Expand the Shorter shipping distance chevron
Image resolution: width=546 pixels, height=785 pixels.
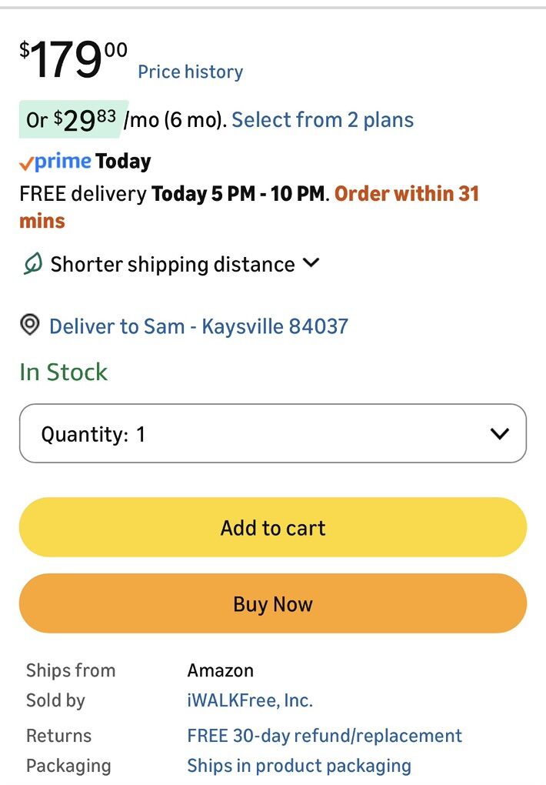311,263
